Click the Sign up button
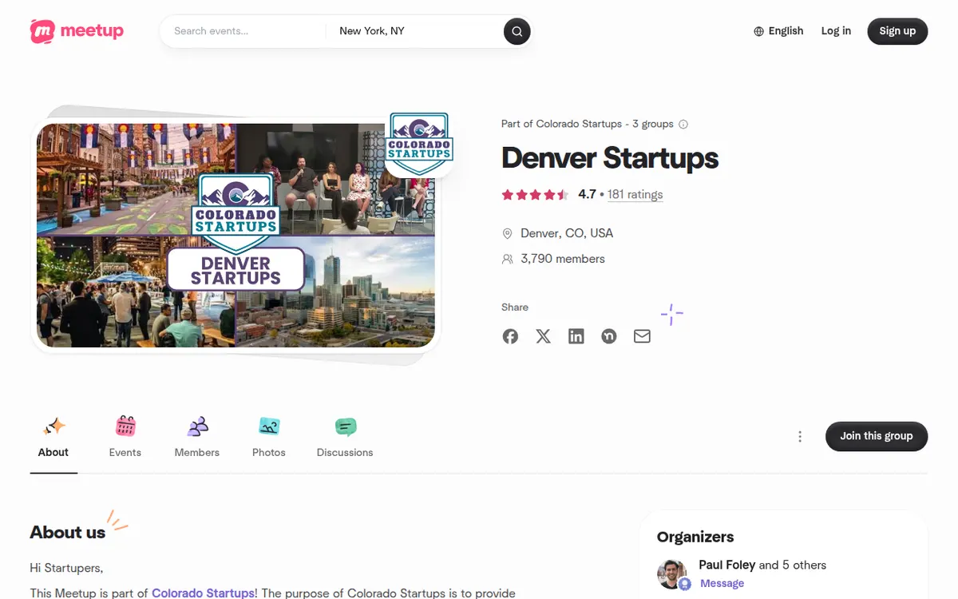This screenshot has width=958, height=599. click(897, 31)
